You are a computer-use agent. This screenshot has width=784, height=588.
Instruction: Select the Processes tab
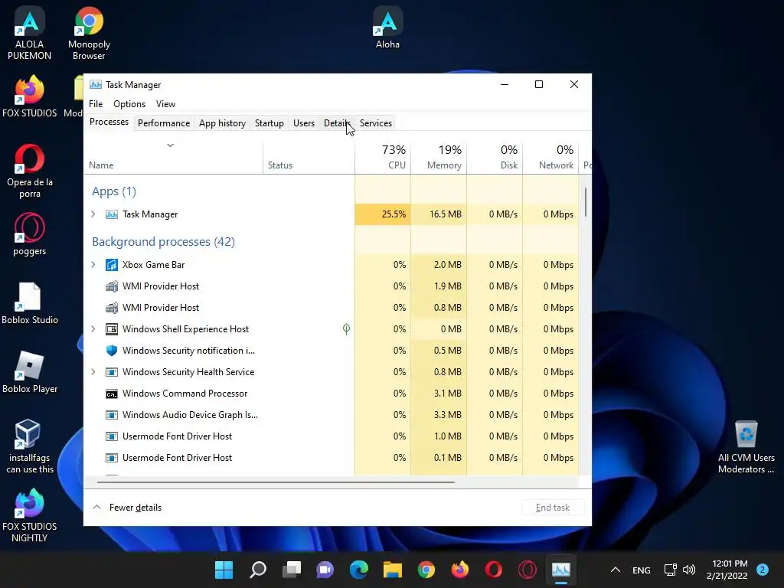point(109,122)
